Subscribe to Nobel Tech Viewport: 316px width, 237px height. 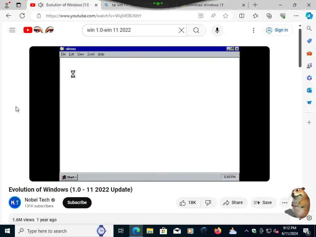coord(77,202)
